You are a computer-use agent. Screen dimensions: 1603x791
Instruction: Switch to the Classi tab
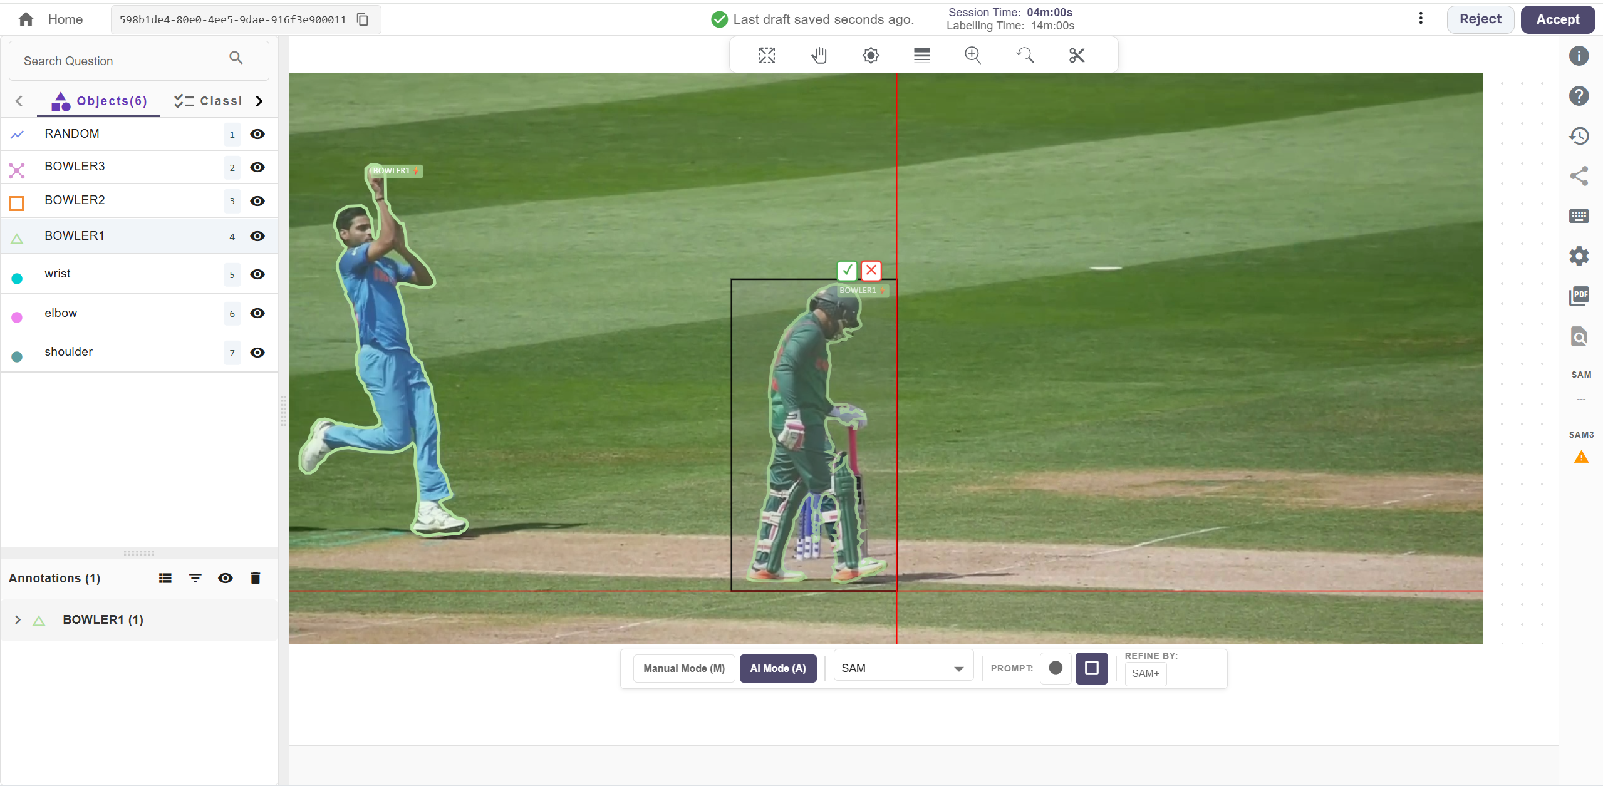(209, 101)
